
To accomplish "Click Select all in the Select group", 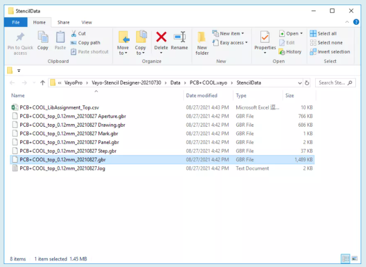I will tap(323, 33).
